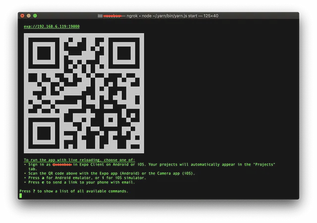Click the 'Sign in as' instruction line
This screenshot has height=223, width=317.
pyautogui.click(x=149, y=164)
